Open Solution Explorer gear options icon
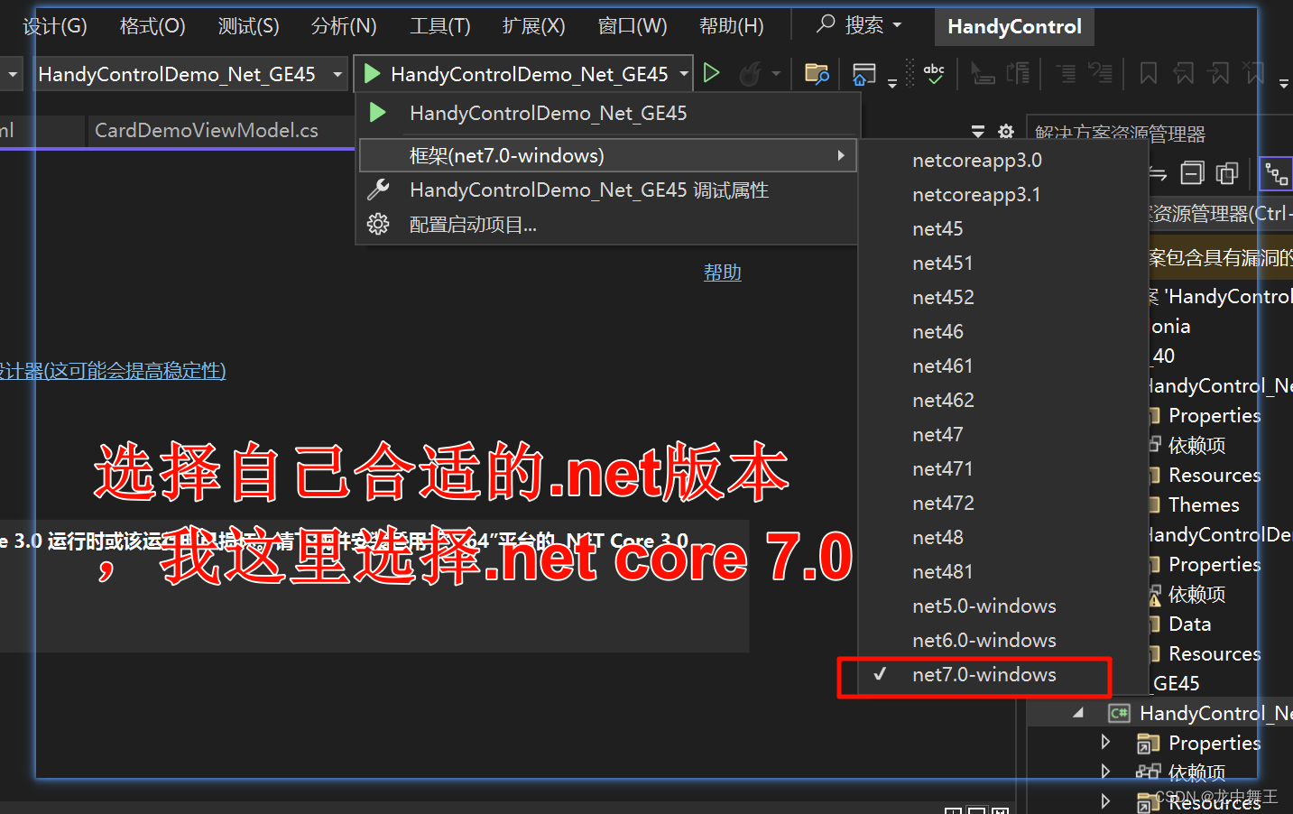The height and width of the screenshot is (814, 1293). point(1006,132)
